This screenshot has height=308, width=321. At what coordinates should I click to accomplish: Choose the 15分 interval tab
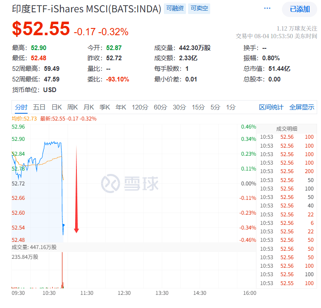coord(198,107)
